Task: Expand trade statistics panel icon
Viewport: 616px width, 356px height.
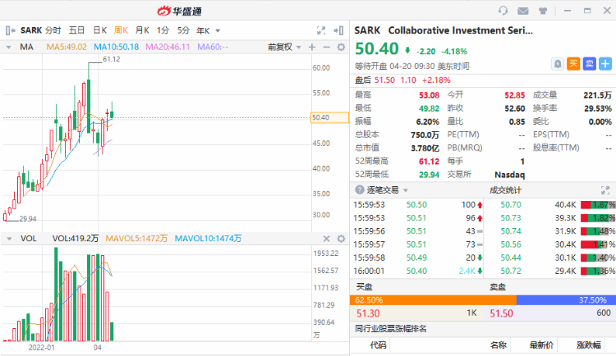Action: tap(605, 190)
